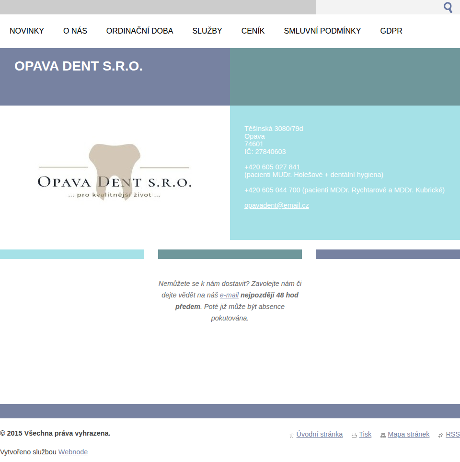Image resolution: width=460 pixels, height=462 pixels.
Task: Click the magnifying glass search icon
Action: point(448,7)
